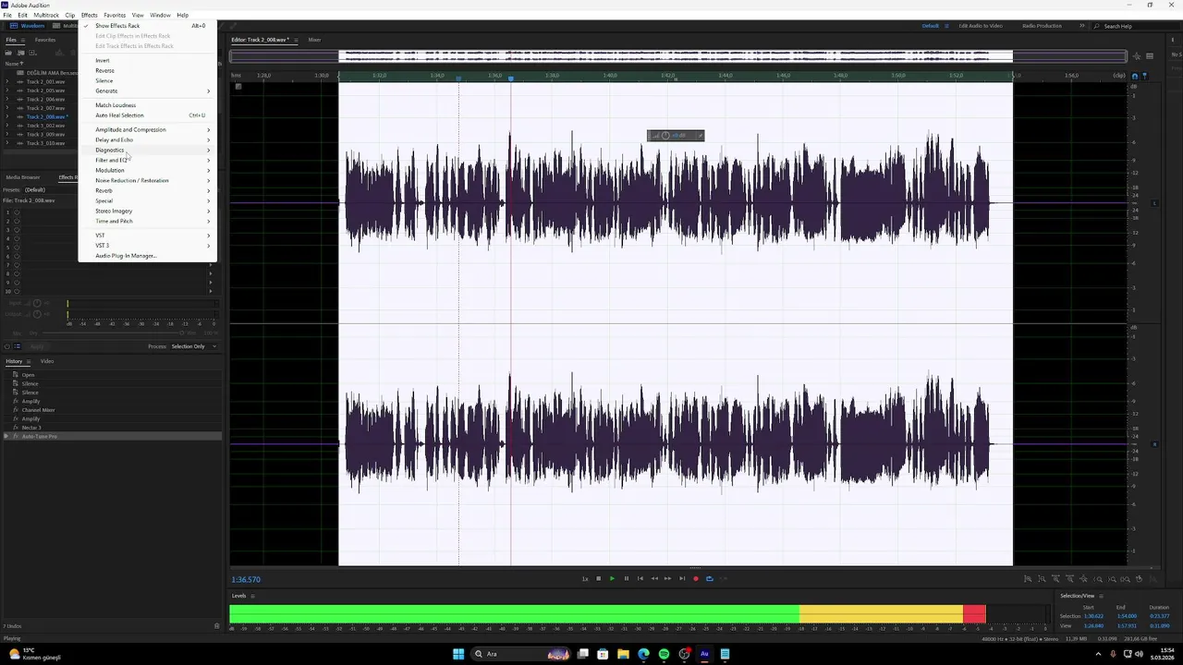Click the Fast Forward transport icon
The height and width of the screenshot is (665, 1183).
(667, 579)
